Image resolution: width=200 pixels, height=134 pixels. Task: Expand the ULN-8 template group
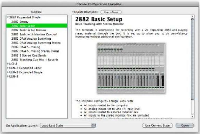coord(8,76)
